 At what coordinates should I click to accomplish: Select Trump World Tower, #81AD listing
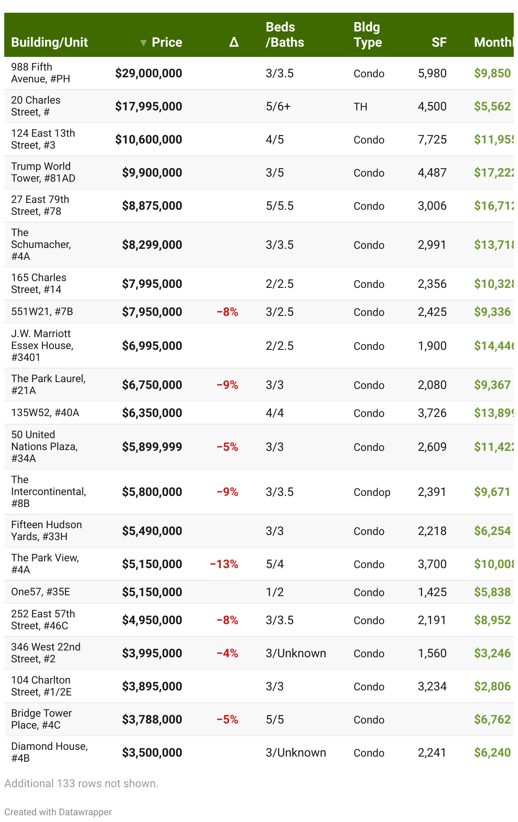43,172
